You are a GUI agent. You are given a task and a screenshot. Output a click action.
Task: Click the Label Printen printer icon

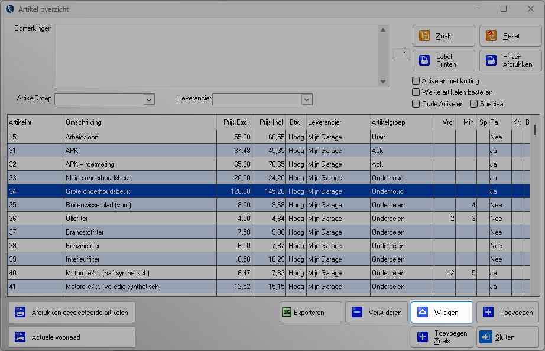424,60
